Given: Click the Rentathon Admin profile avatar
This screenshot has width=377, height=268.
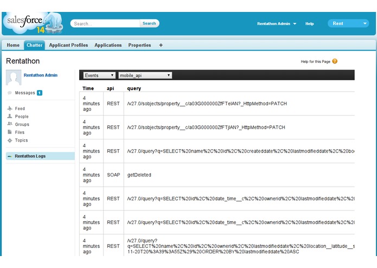Looking at the screenshot, I should point(14,78).
